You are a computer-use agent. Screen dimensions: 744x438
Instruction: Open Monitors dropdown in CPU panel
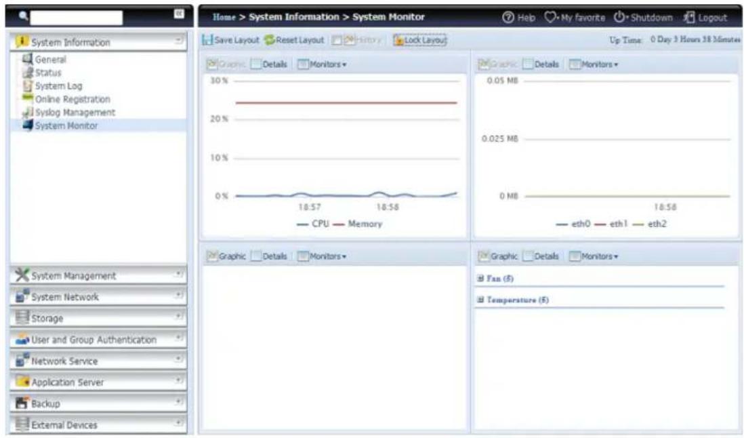click(322, 64)
